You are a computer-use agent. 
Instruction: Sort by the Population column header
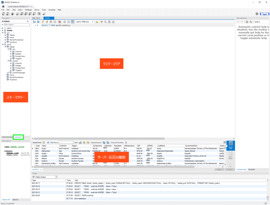[x=118, y=146]
